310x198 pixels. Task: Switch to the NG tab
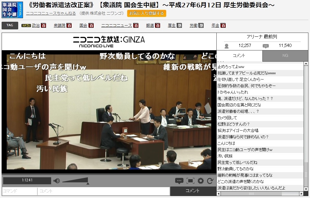[285, 56]
